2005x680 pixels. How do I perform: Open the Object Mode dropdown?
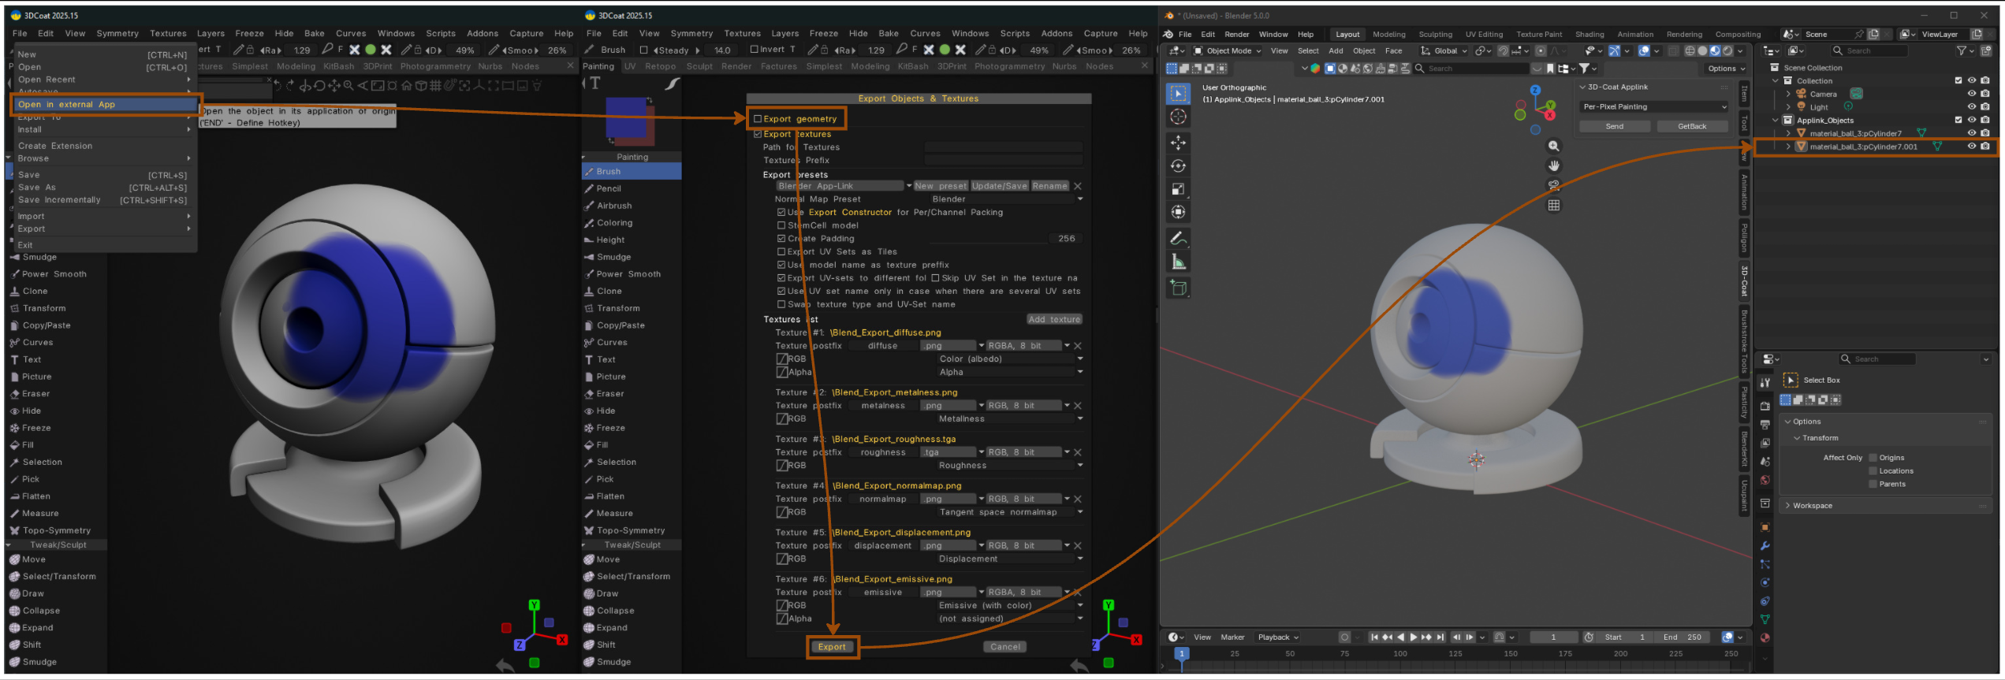[1227, 51]
